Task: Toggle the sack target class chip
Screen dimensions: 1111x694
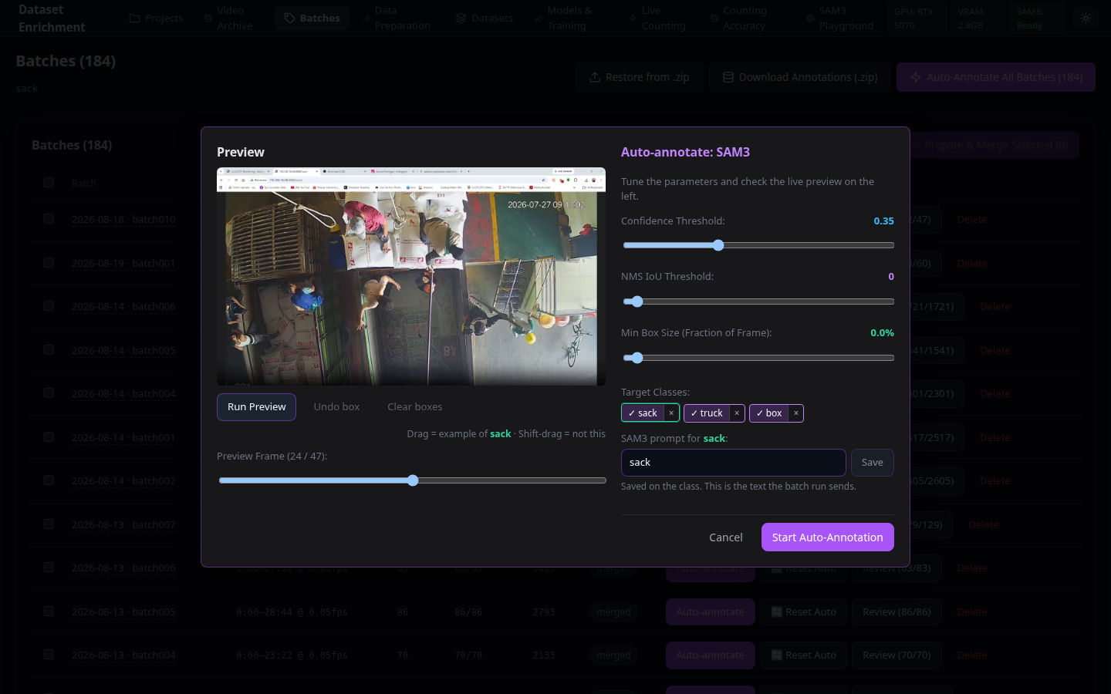Action: [x=643, y=413]
